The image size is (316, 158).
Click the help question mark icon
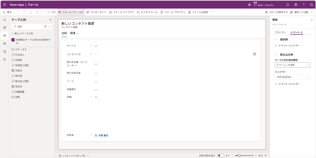[x=303, y=5]
